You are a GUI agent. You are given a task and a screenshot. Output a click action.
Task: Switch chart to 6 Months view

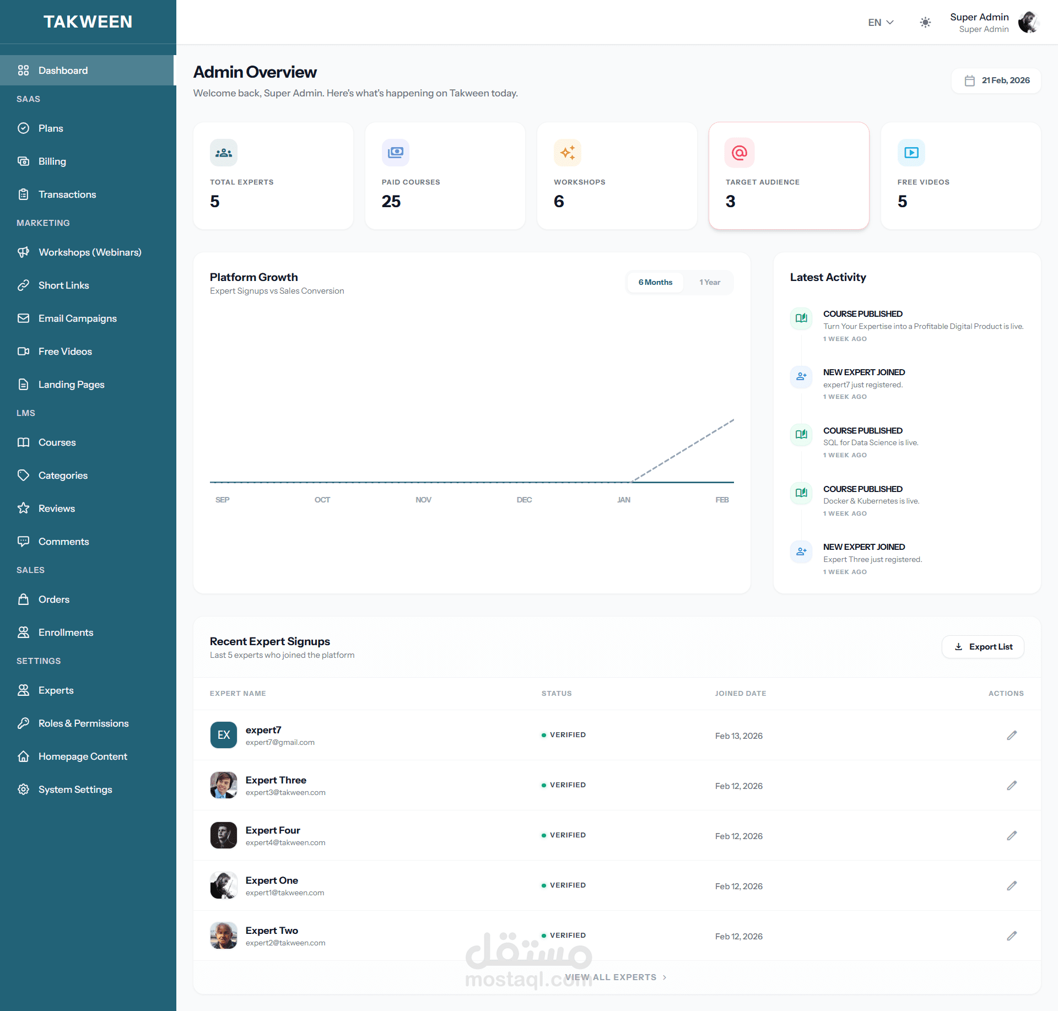coord(655,282)
